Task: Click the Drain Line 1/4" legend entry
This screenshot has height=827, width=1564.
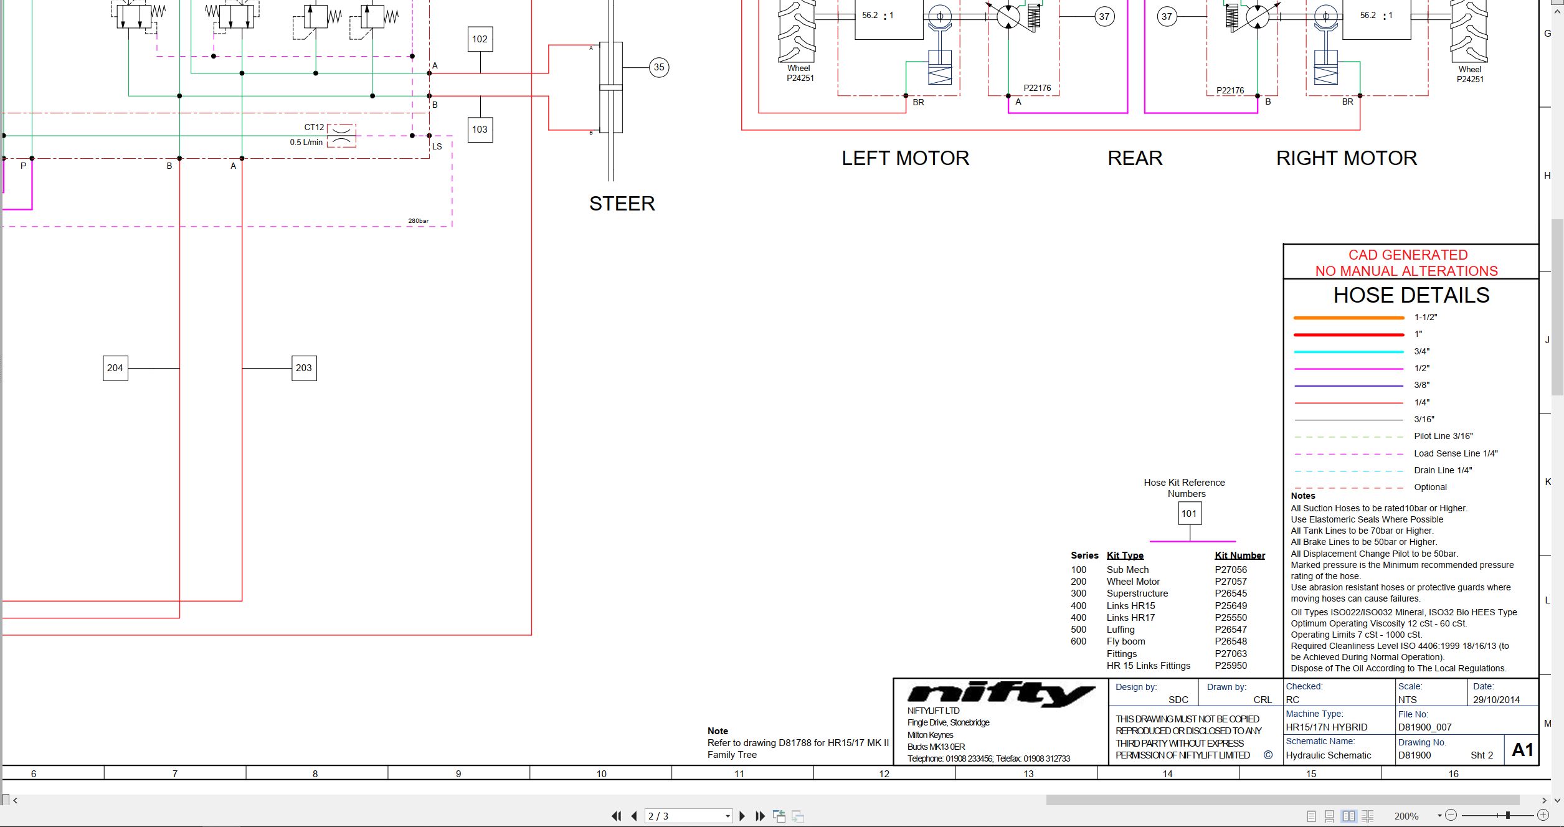Action: pyautogui.click(x=1443, y=470)
